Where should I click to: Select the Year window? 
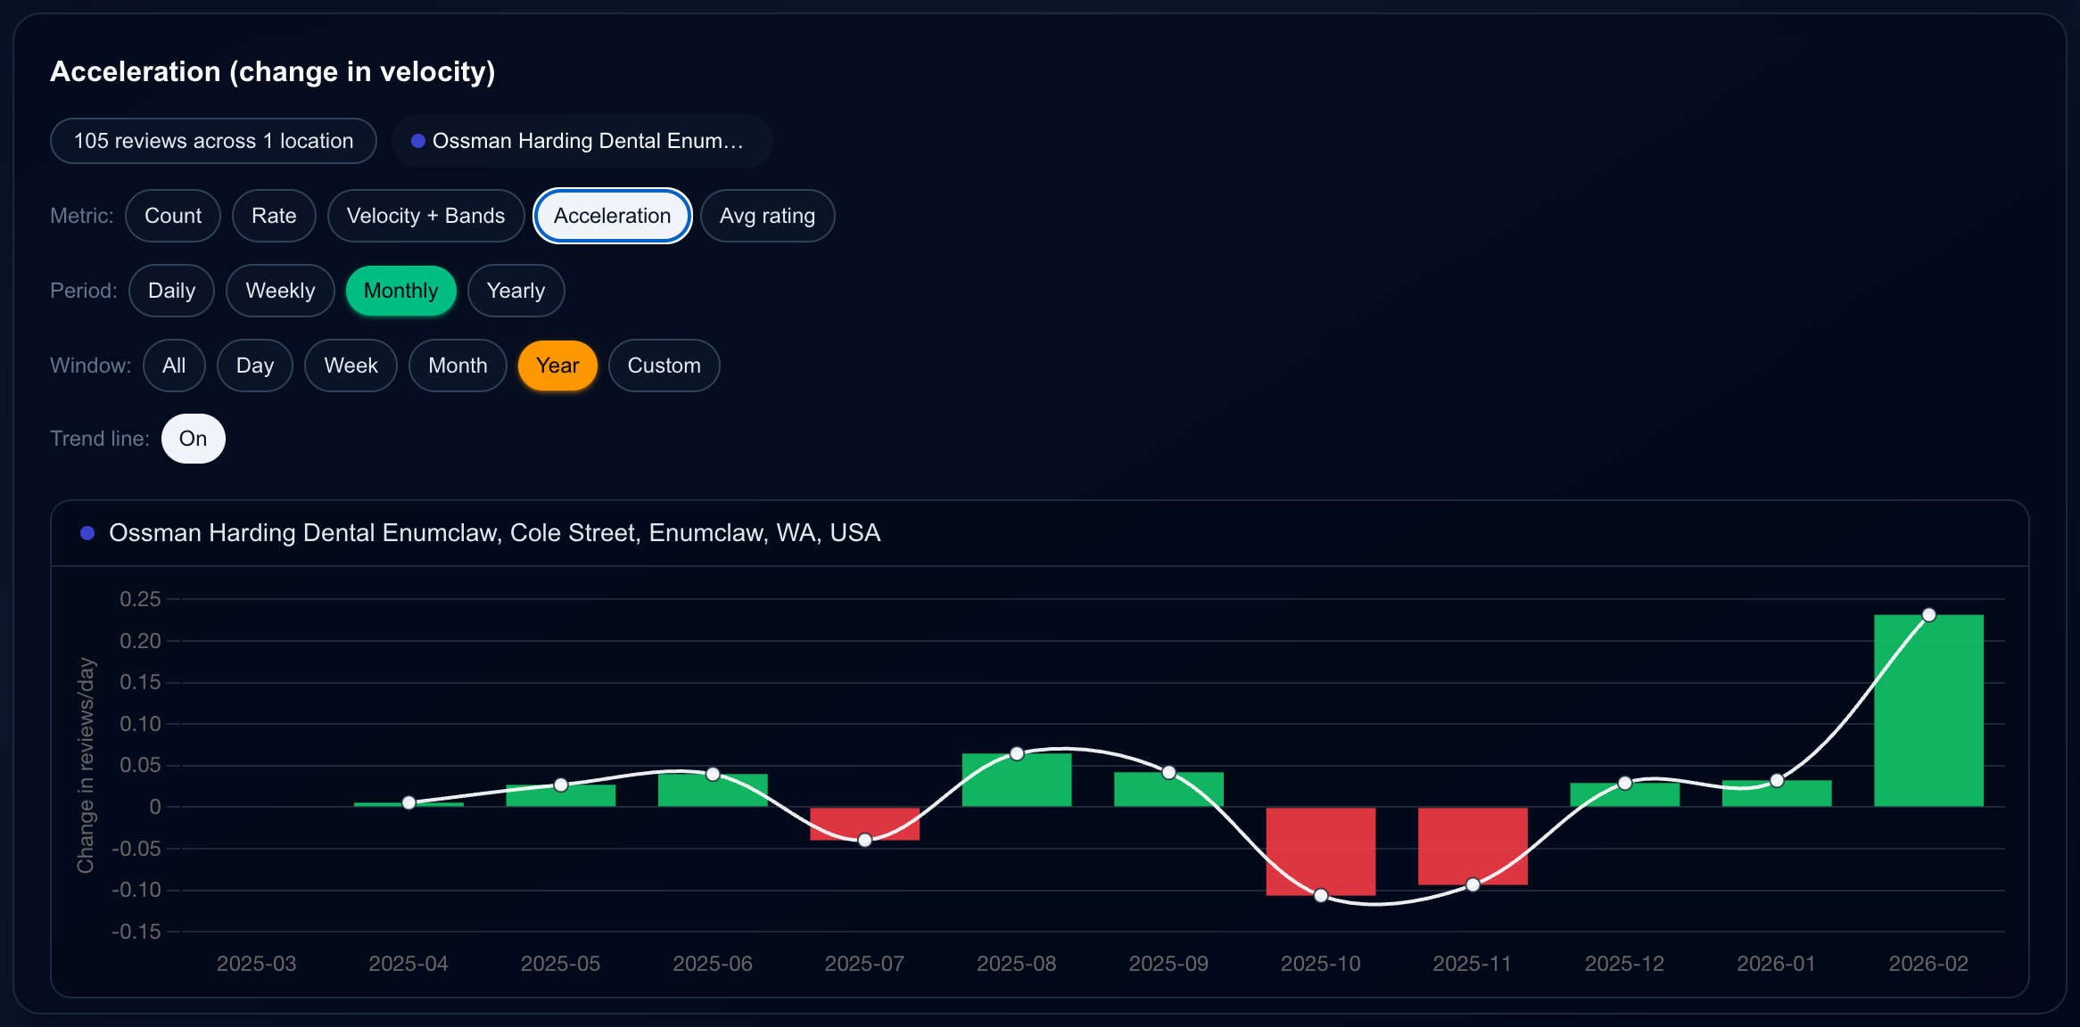(x=557, y=366)
